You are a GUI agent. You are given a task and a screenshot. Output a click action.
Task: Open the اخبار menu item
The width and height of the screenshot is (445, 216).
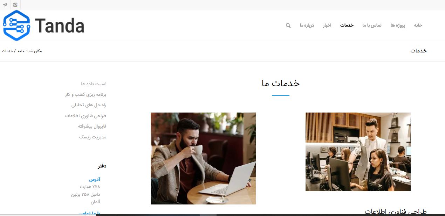tap(327, 25)
